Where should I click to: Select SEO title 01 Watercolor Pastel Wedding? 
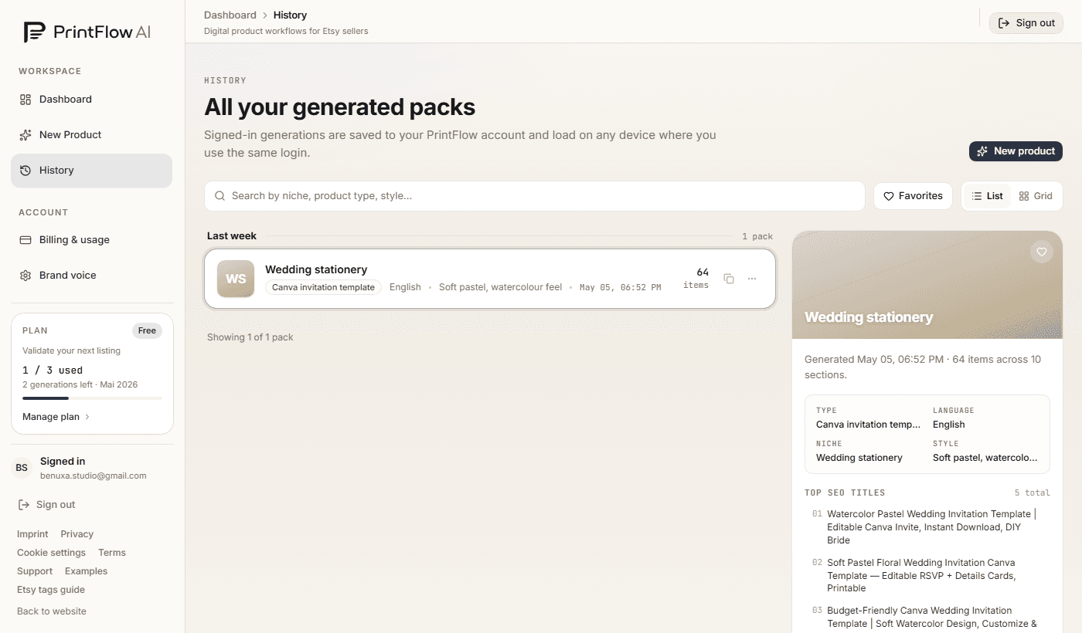point(927,527)
